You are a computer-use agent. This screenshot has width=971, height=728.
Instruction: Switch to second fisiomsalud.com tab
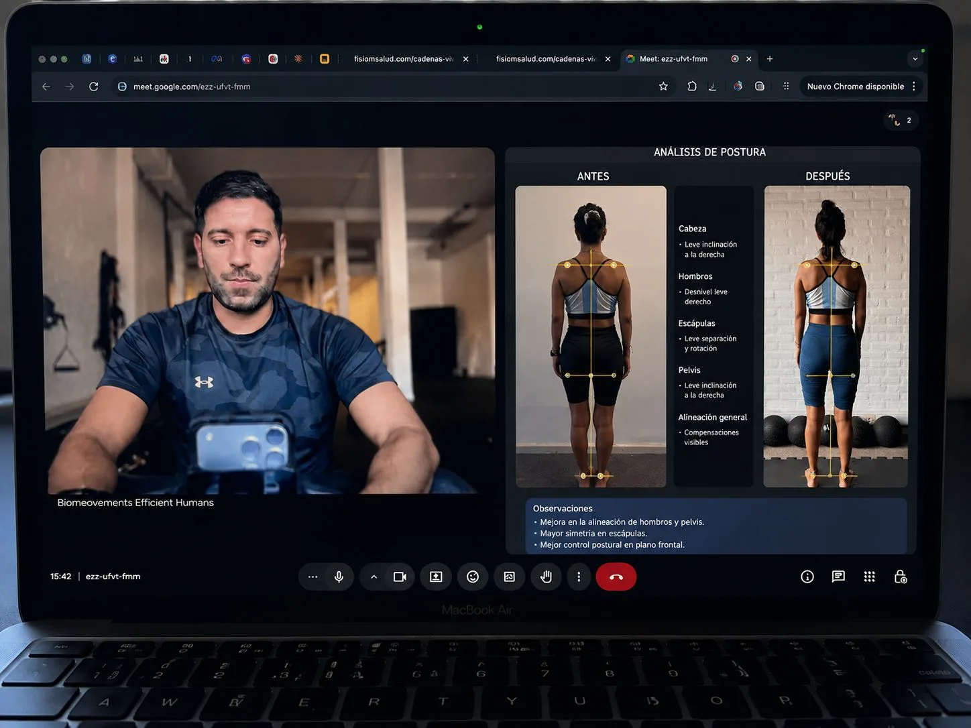click(x=546, y=59)
